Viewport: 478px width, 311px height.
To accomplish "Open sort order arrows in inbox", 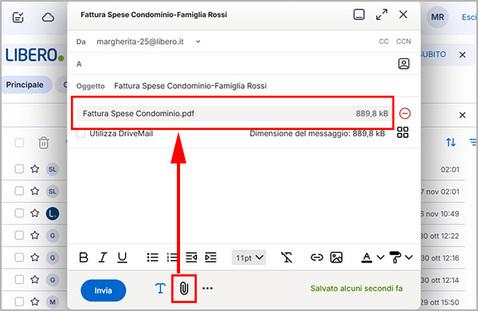I will [451, 142].
